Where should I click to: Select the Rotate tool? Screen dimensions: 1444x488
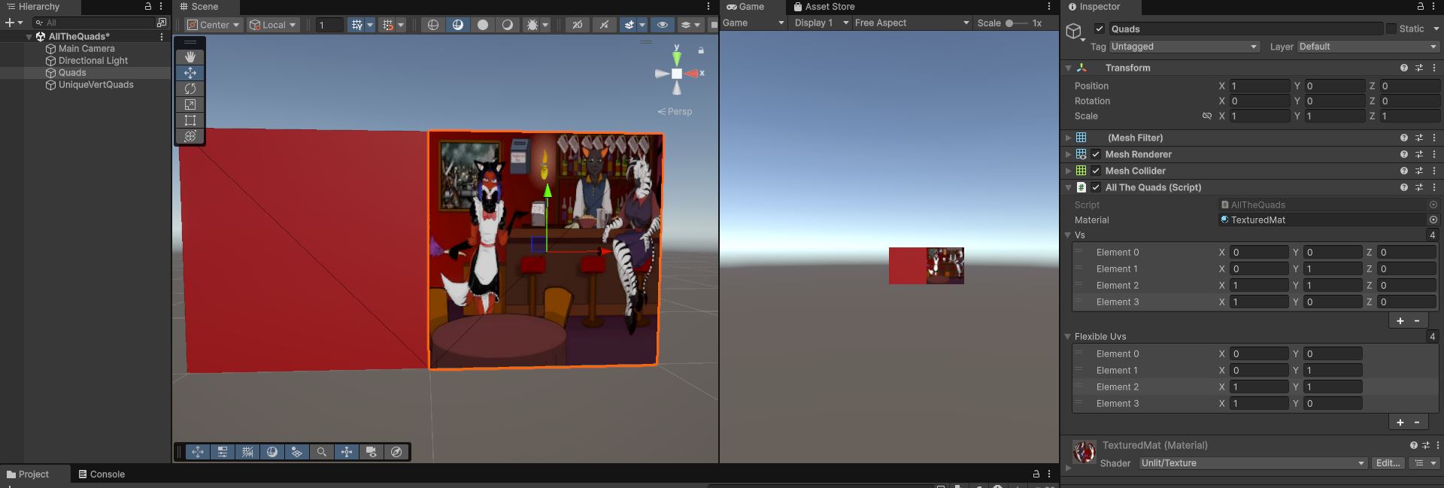(190, 89)
